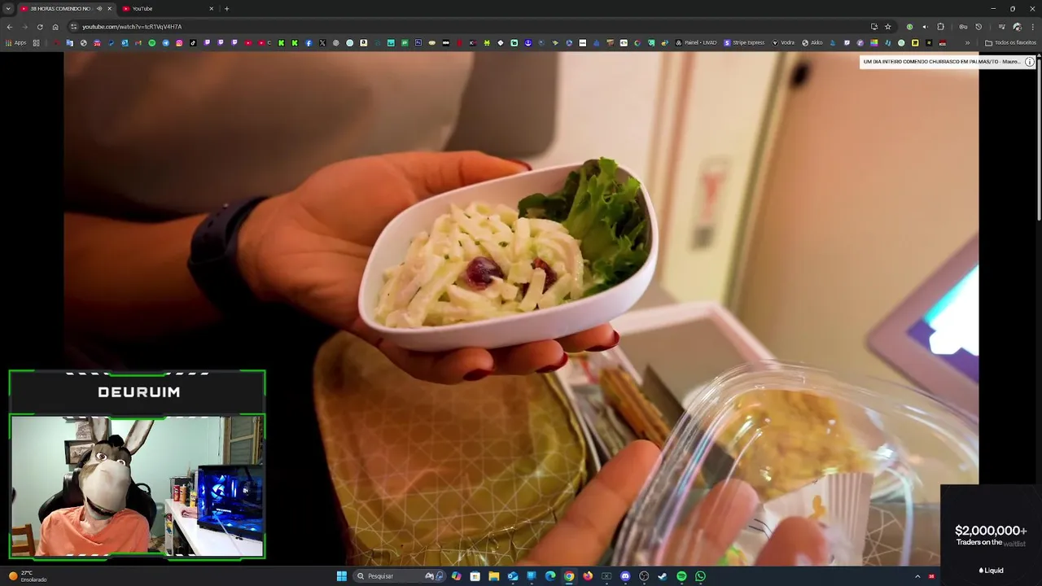The width and height of the screenshot is (1042, 586).
Task: Open OBS Studio from the taskbar
Action: 644,576
